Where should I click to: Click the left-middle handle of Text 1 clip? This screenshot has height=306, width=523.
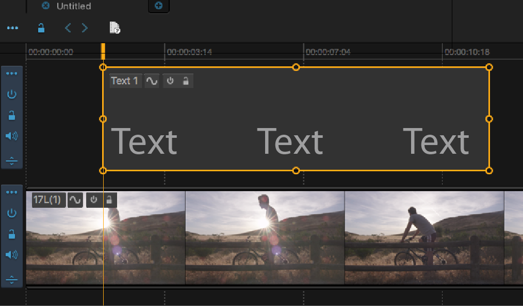coord(103,119)
